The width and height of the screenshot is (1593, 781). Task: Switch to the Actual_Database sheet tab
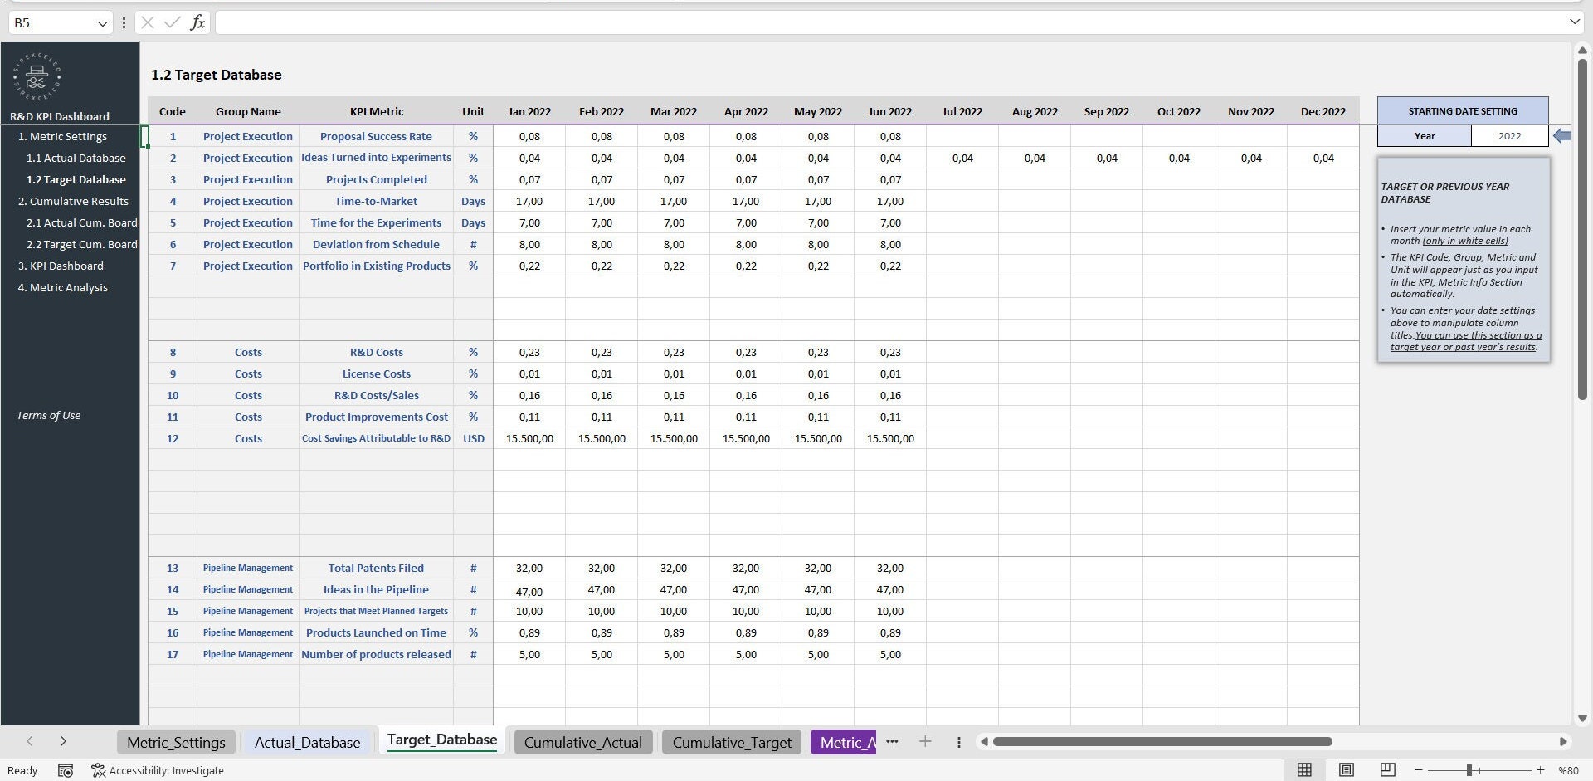point(307,742)
